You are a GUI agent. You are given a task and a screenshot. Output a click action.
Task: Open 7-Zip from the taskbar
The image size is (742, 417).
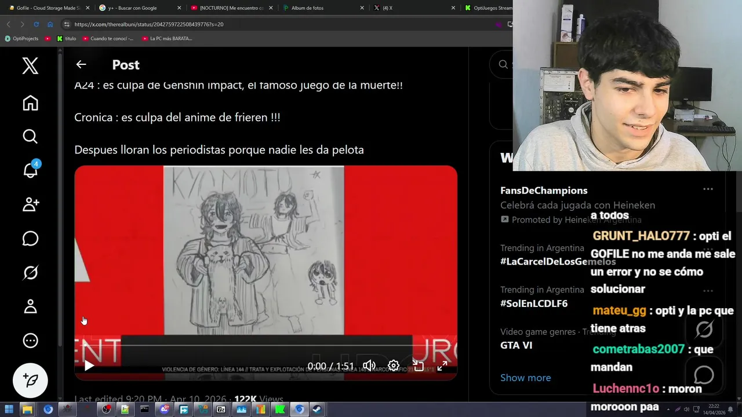(x=221, y=409)
